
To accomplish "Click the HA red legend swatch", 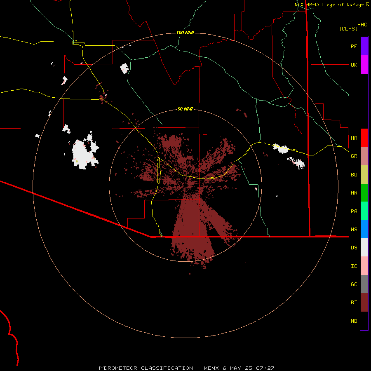I will point(364,138).
